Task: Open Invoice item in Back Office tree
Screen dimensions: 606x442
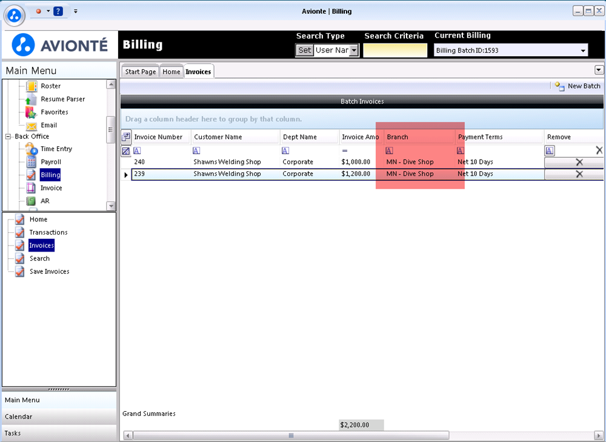Action: pos(51,188)
